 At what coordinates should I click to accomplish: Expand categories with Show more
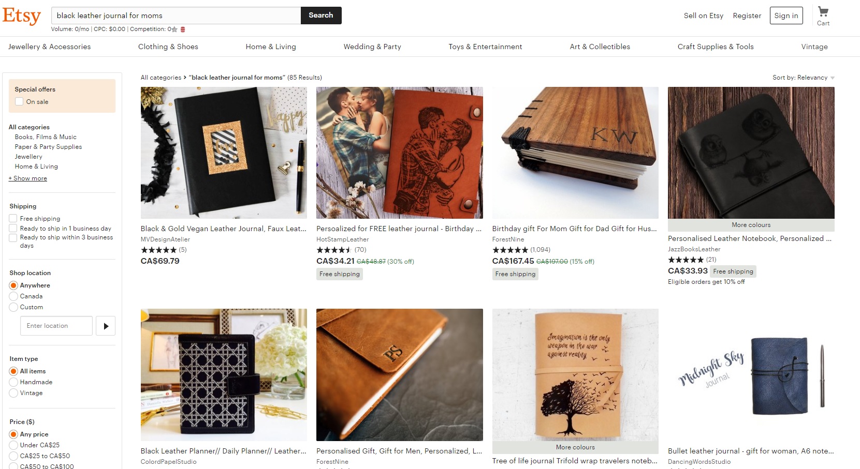click(x=28, y=178)
